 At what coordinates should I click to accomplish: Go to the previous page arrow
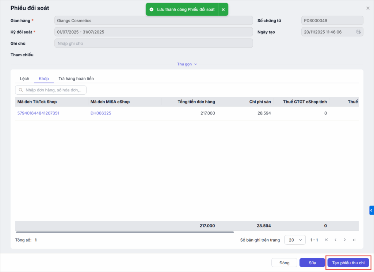pos(335,240)
